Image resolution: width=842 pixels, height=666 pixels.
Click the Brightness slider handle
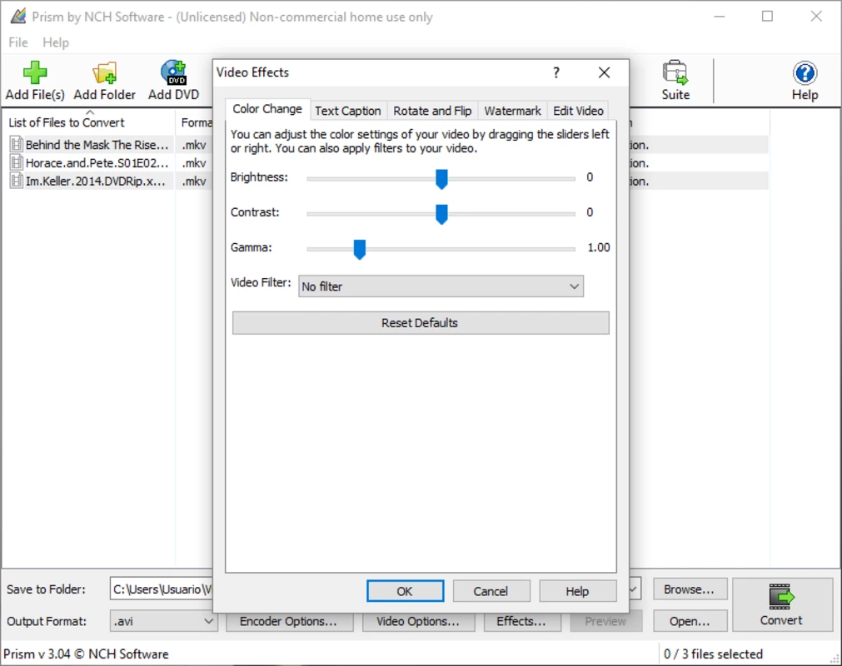point(441,179)
